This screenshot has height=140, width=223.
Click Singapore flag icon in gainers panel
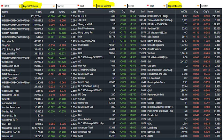(78, 6)
